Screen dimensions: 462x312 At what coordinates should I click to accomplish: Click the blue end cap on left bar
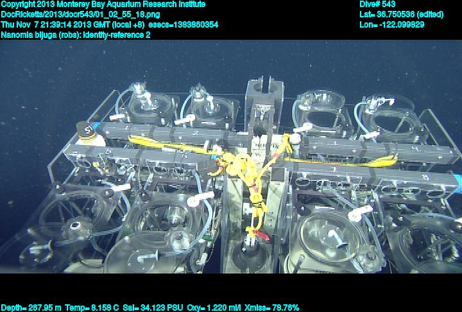coord(97,126)
